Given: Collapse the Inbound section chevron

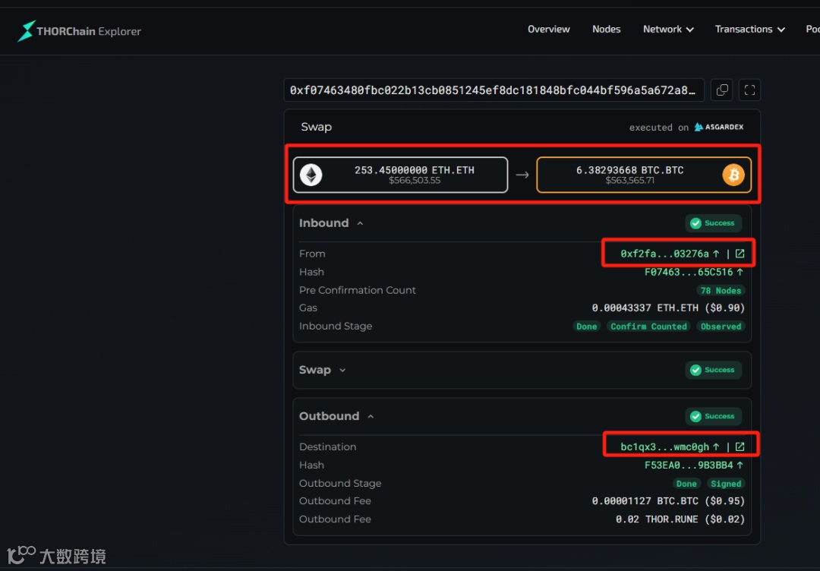Looking at the screenshot, I should [x=360, y=223].
